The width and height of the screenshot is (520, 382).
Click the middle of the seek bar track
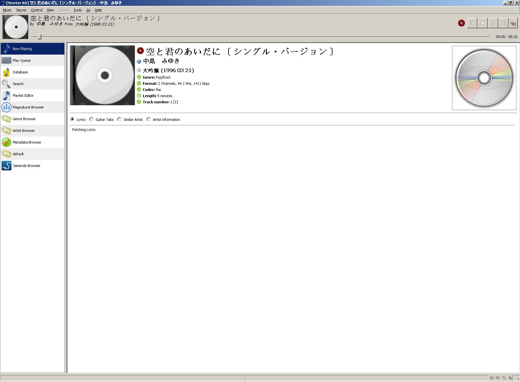(x=260, y=37)
